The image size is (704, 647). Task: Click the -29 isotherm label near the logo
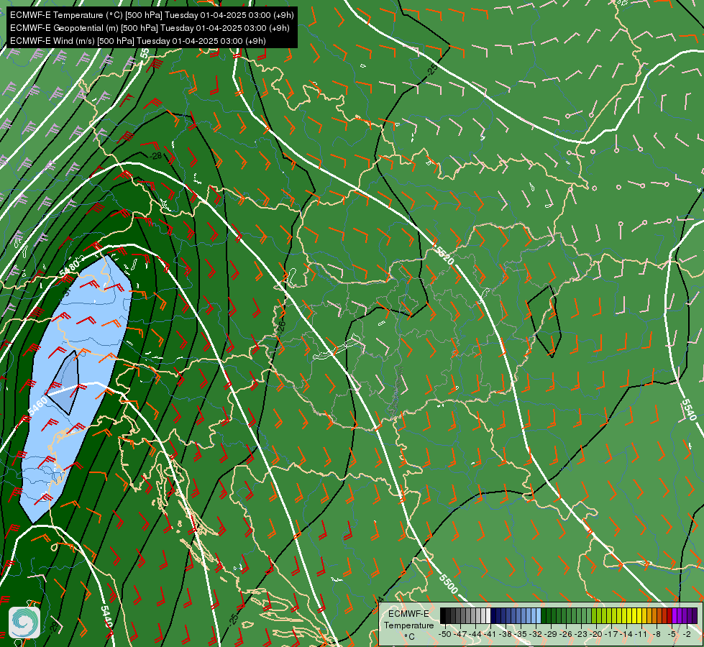tap(53, 626)
